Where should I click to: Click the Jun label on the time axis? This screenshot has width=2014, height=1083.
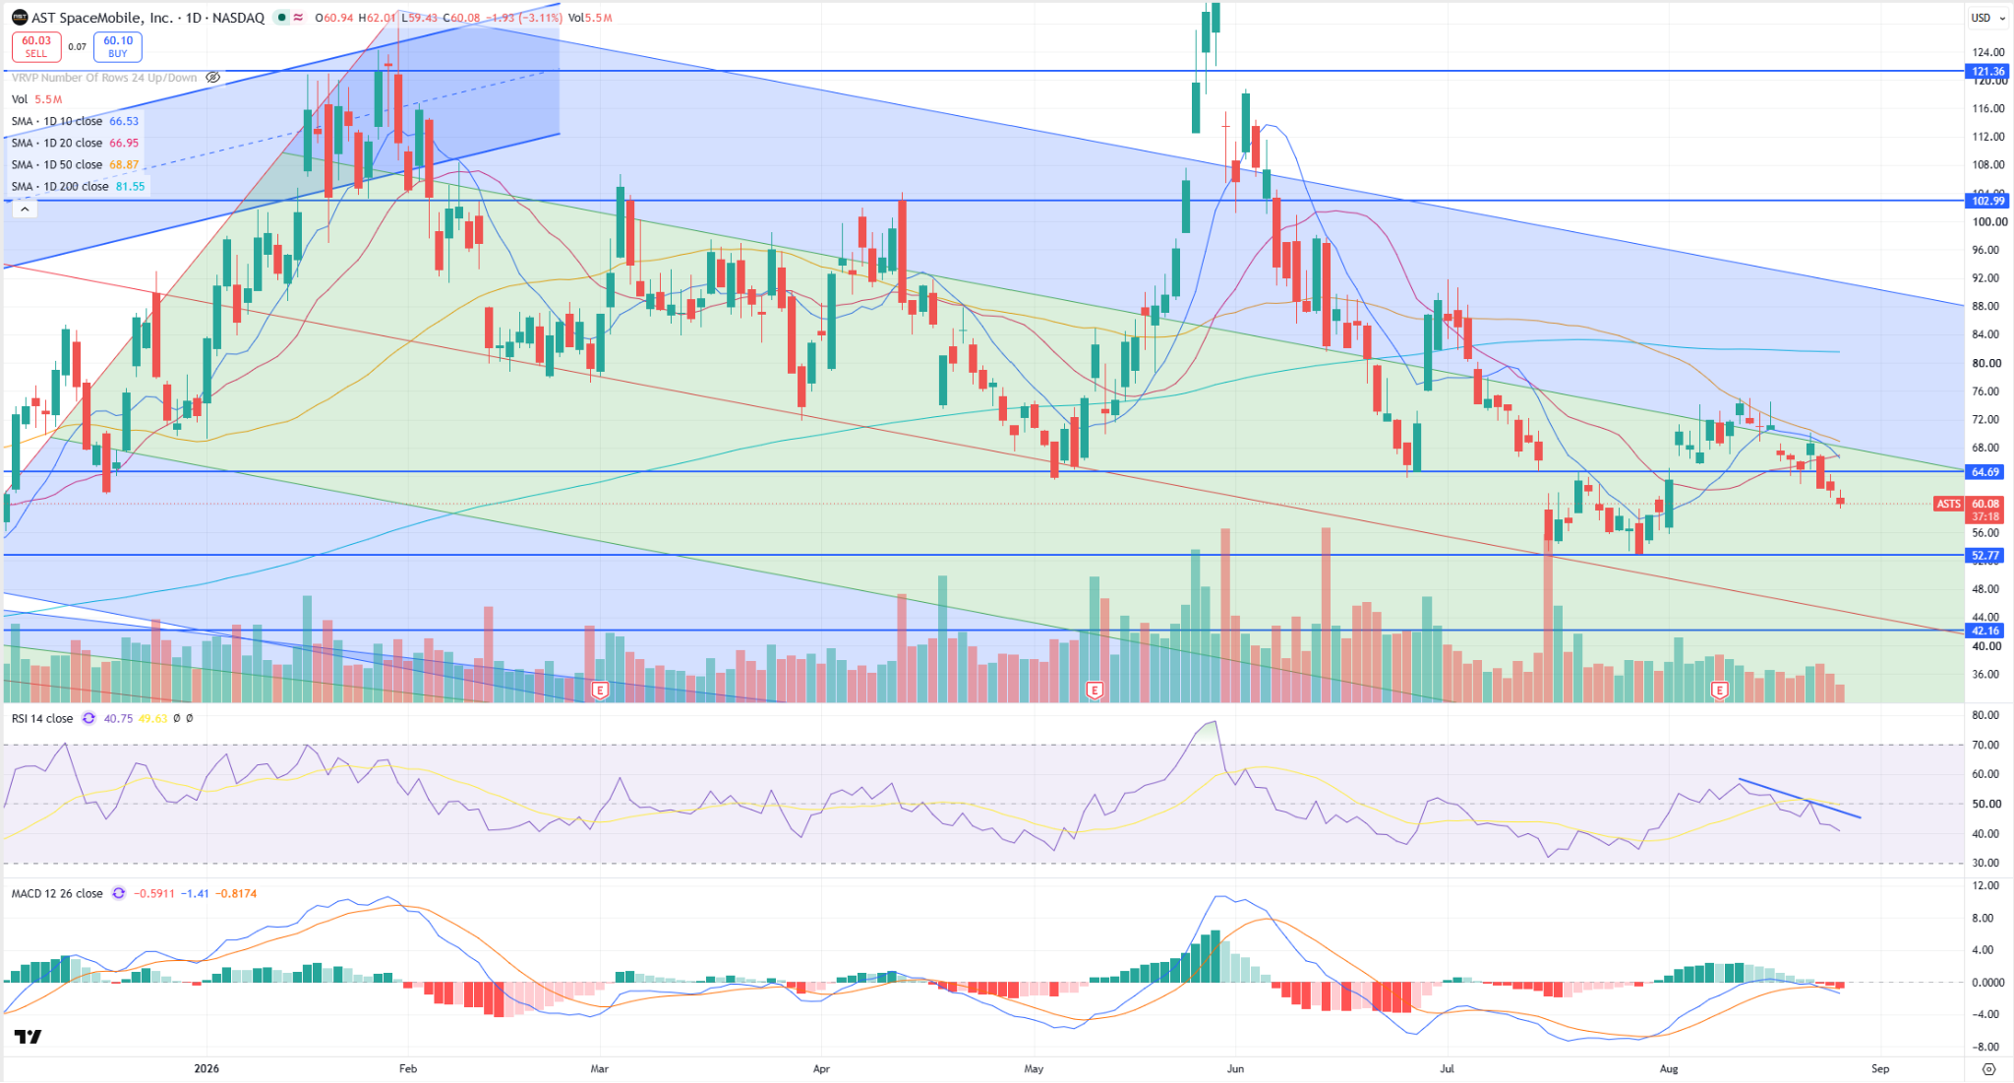pos(1235,1068)
